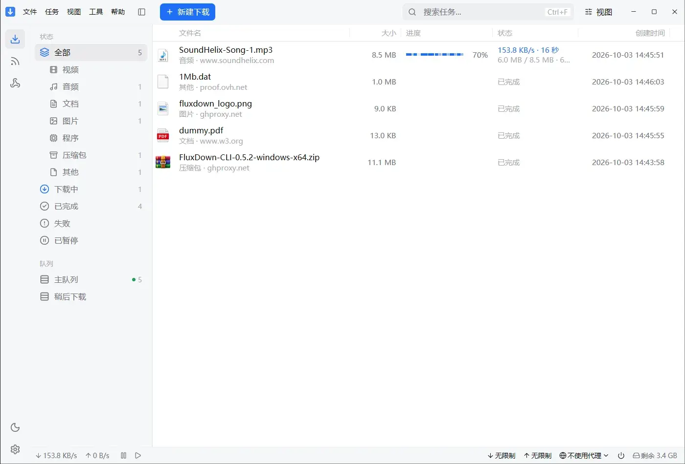
Task: Filter by 压缩包 category
Action: coord(91,155)
